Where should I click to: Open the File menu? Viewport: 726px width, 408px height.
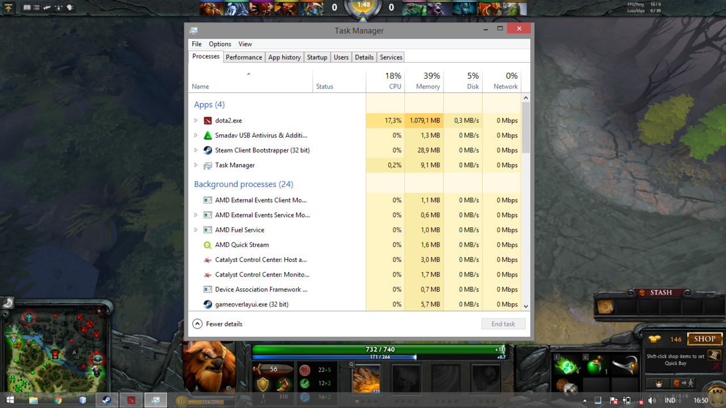[x=196, y=44]
